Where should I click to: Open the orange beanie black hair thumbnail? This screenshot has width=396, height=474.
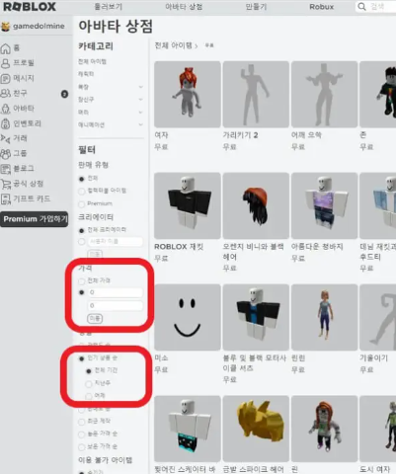coord(256,205)
